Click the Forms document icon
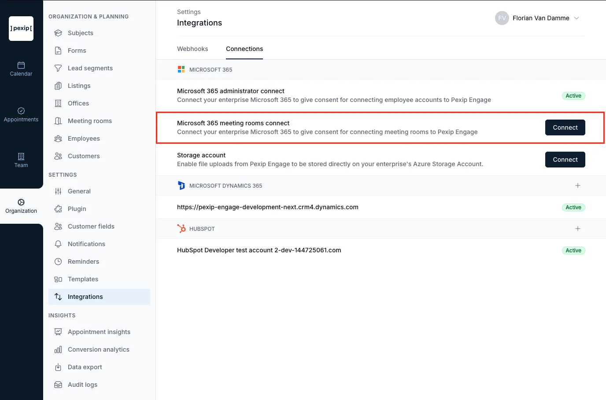 (58, 51)
